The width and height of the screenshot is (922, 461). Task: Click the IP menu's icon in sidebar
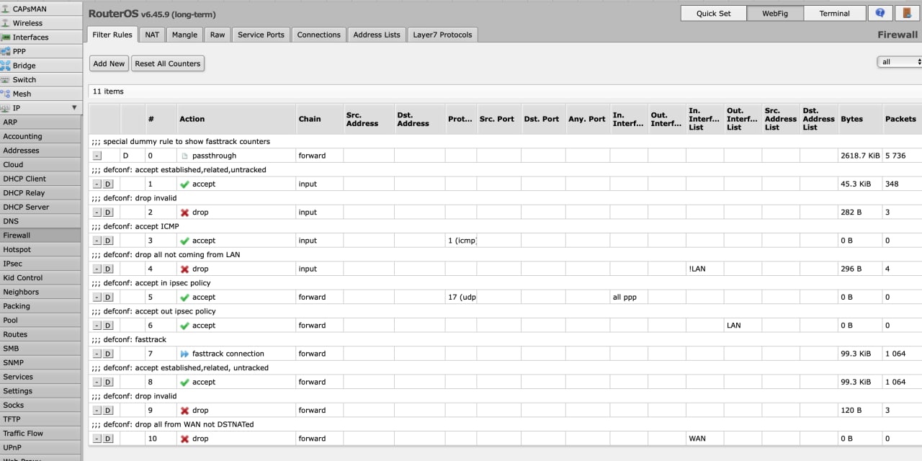(6, 108)
